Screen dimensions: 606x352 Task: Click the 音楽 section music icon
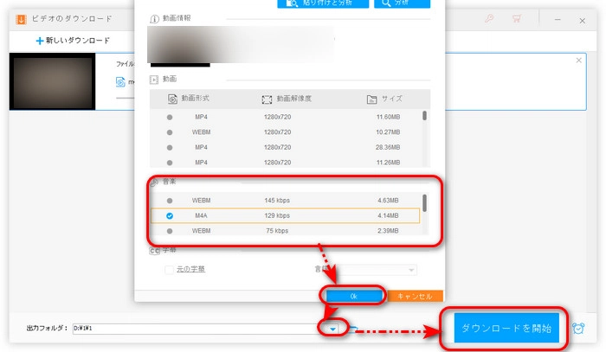pos(154,182)
